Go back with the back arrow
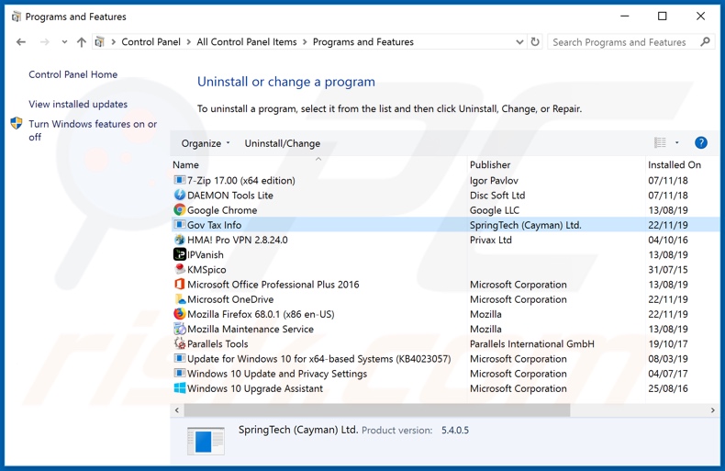This screenshot has width=725, height=471. [x=21, y=42]
